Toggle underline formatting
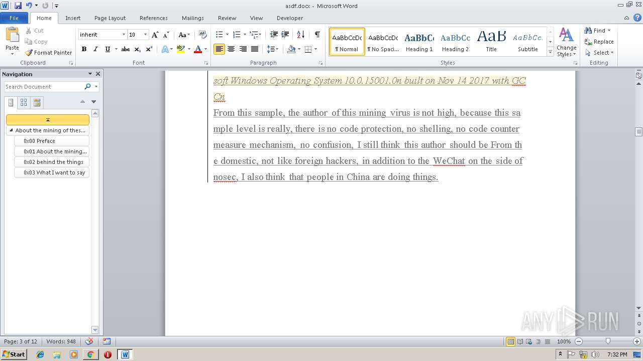Image resolution: width=643 pixels, height=361 pixels. point(108,49)
